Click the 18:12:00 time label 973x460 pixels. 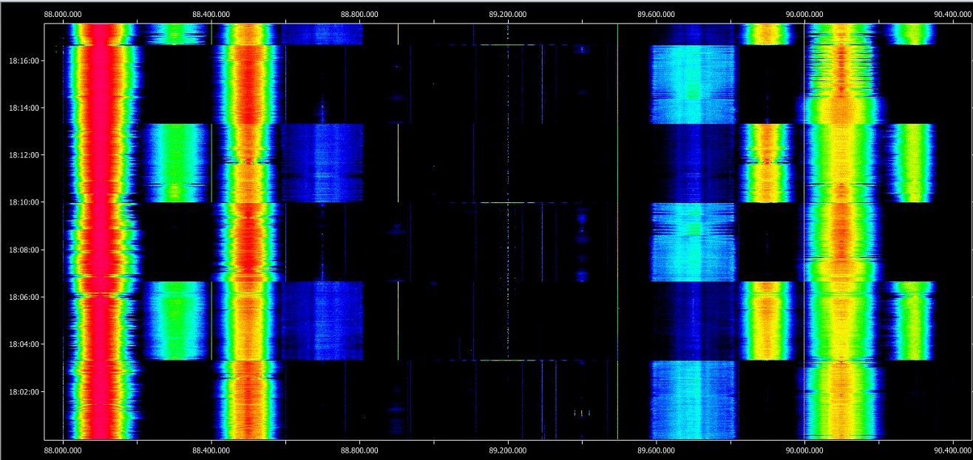26,155
